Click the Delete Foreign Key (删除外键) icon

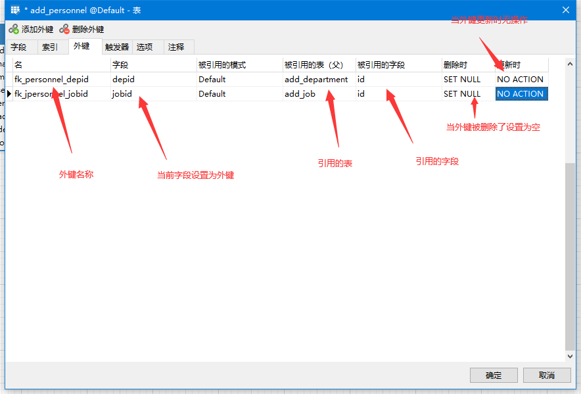(x=64, y=30)
